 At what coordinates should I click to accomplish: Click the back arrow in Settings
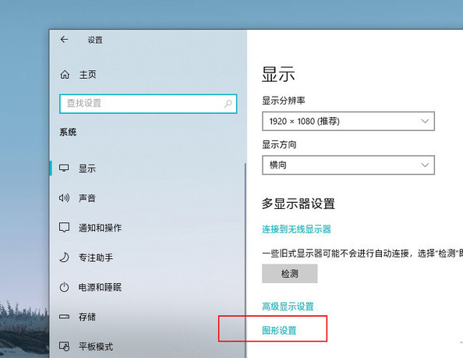tap(64, 39)
